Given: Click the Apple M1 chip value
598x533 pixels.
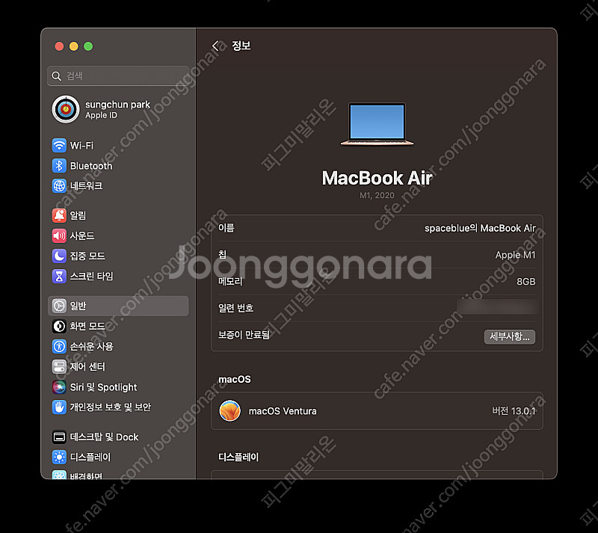Looking at the screenshot, I should (x=515, y=255).
